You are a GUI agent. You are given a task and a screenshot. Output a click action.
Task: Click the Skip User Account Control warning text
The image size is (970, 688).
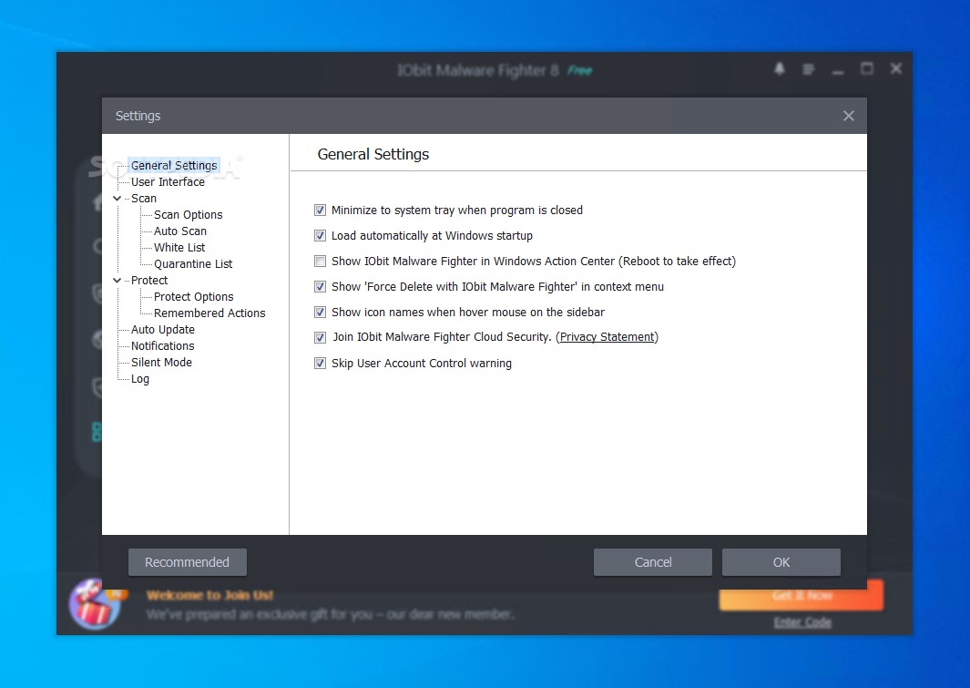tap(422, 364)
